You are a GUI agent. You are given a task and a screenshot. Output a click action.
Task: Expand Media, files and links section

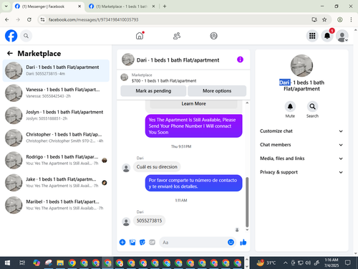tap(301, 159)
